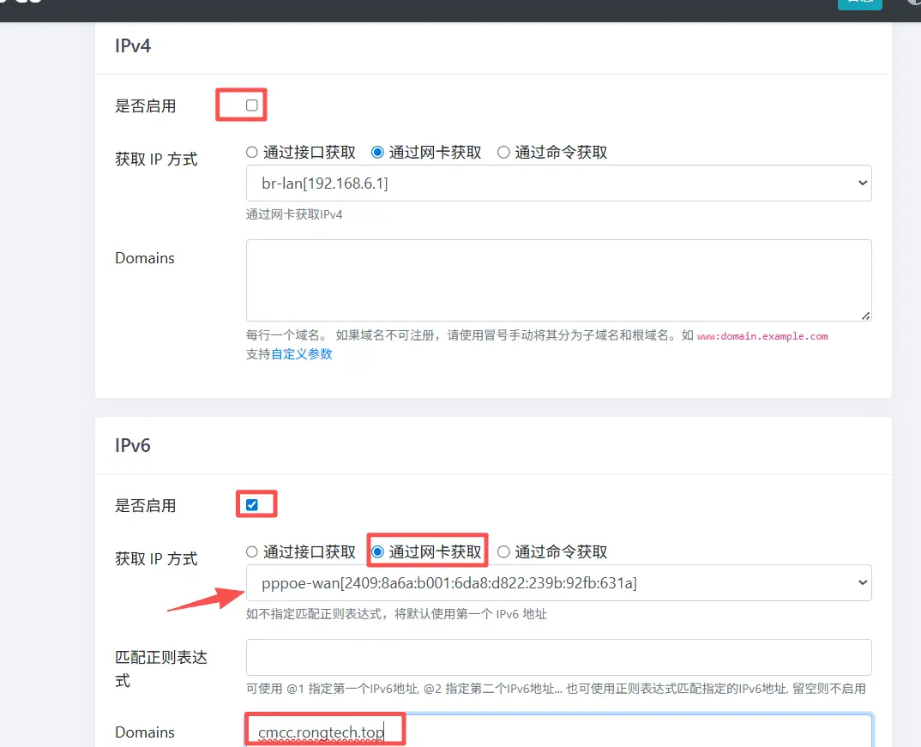This screenshot has width=921, height=747.
Task: Click the www:domain.example.com example text
Action: pyautogui.click(x=762, y=336)
